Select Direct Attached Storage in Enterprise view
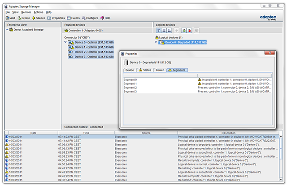 click(x=28, y=30)
